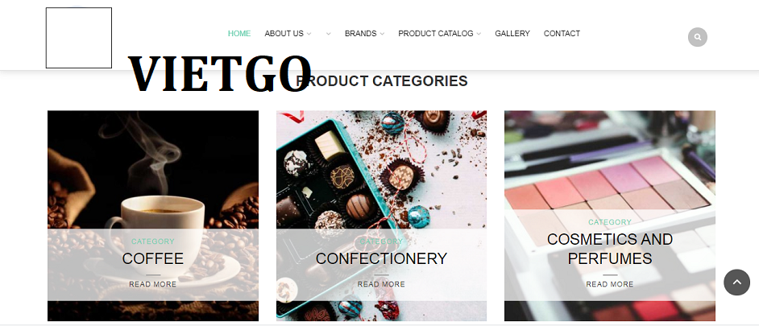The width and height of the screenshot is (759, 326).
Task: Click the scroll-to-top arrow button
Action: click(x=736, y=283)
